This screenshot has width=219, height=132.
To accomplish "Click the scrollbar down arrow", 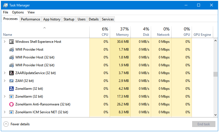I will [215, 115].
